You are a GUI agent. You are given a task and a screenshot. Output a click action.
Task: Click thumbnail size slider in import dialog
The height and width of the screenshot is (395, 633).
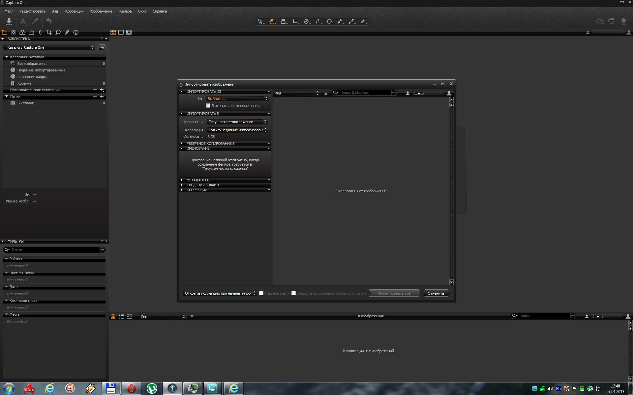coord(428,93)
